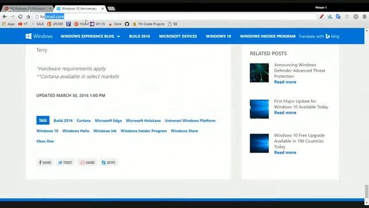Open the Google Translate extension icon
Image resolution: width=369 pixels, height=208 pixels.
338,17
